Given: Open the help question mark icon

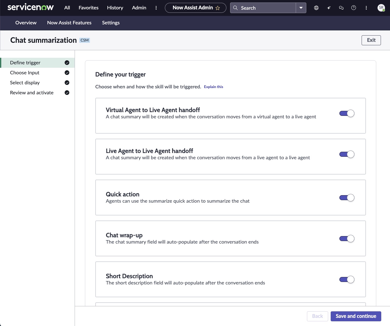Looking at the screenshot, I should [x=354, y=8].
